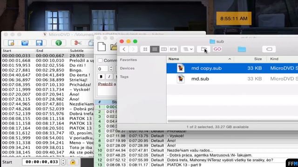Viewport: 298px width, 167px height.
Task: Click Finder status text 1 of 2 selected
Action: point(217,127)
